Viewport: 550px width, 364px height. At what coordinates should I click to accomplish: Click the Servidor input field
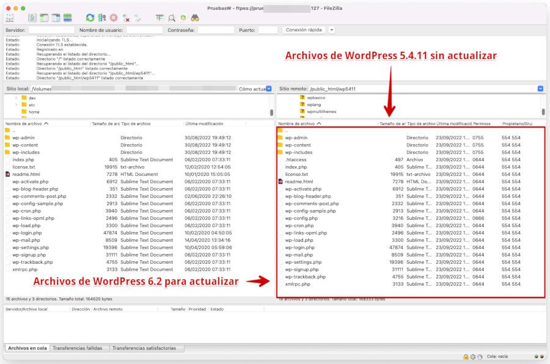pyautogui.click(x=51, y=30)
